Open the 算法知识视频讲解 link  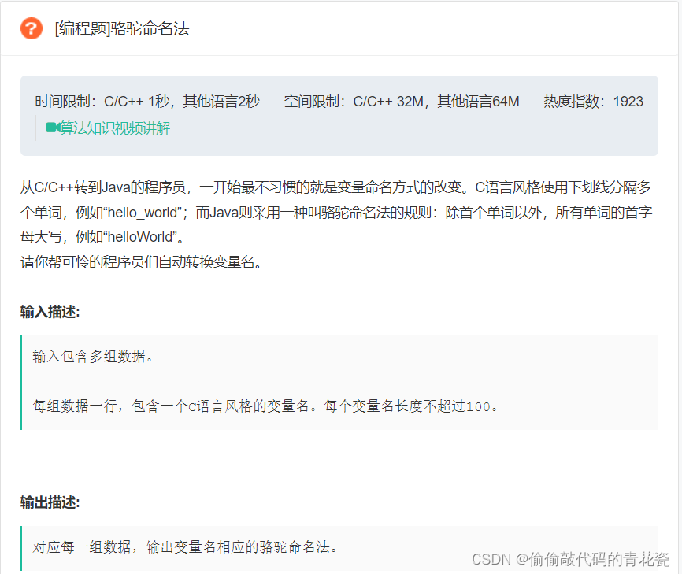[115, 128]
